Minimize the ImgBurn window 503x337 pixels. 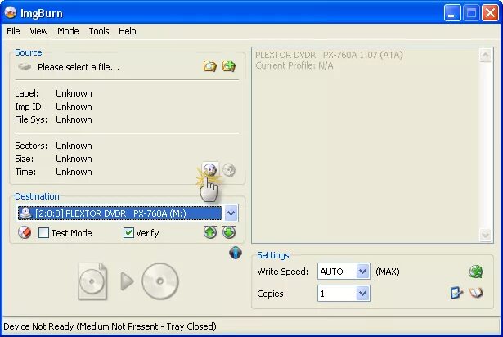pos(452,13)
